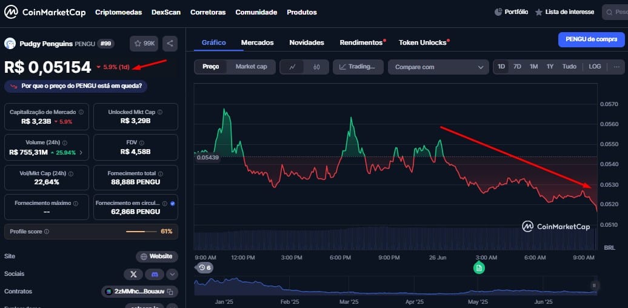Open the TradingView chart button

point(358,67)
